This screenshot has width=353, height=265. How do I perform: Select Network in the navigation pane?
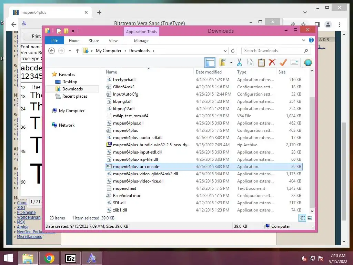coord(67,125)
